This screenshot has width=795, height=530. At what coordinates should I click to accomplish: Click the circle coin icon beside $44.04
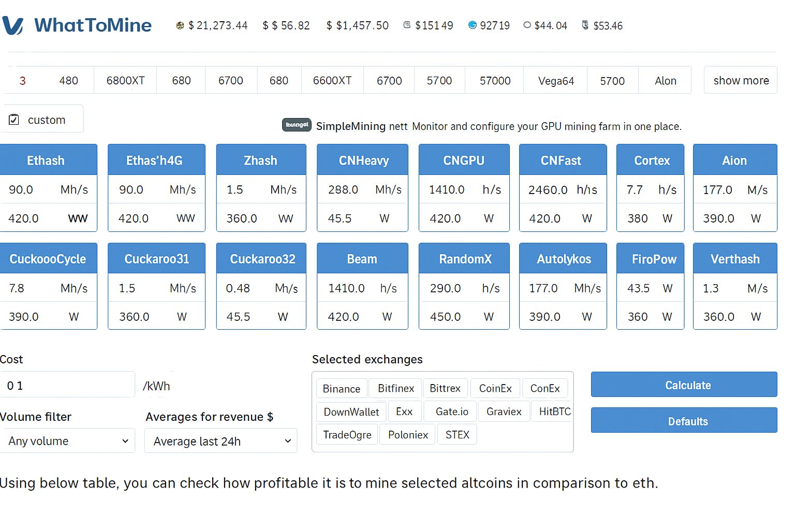tap(527, 25)
